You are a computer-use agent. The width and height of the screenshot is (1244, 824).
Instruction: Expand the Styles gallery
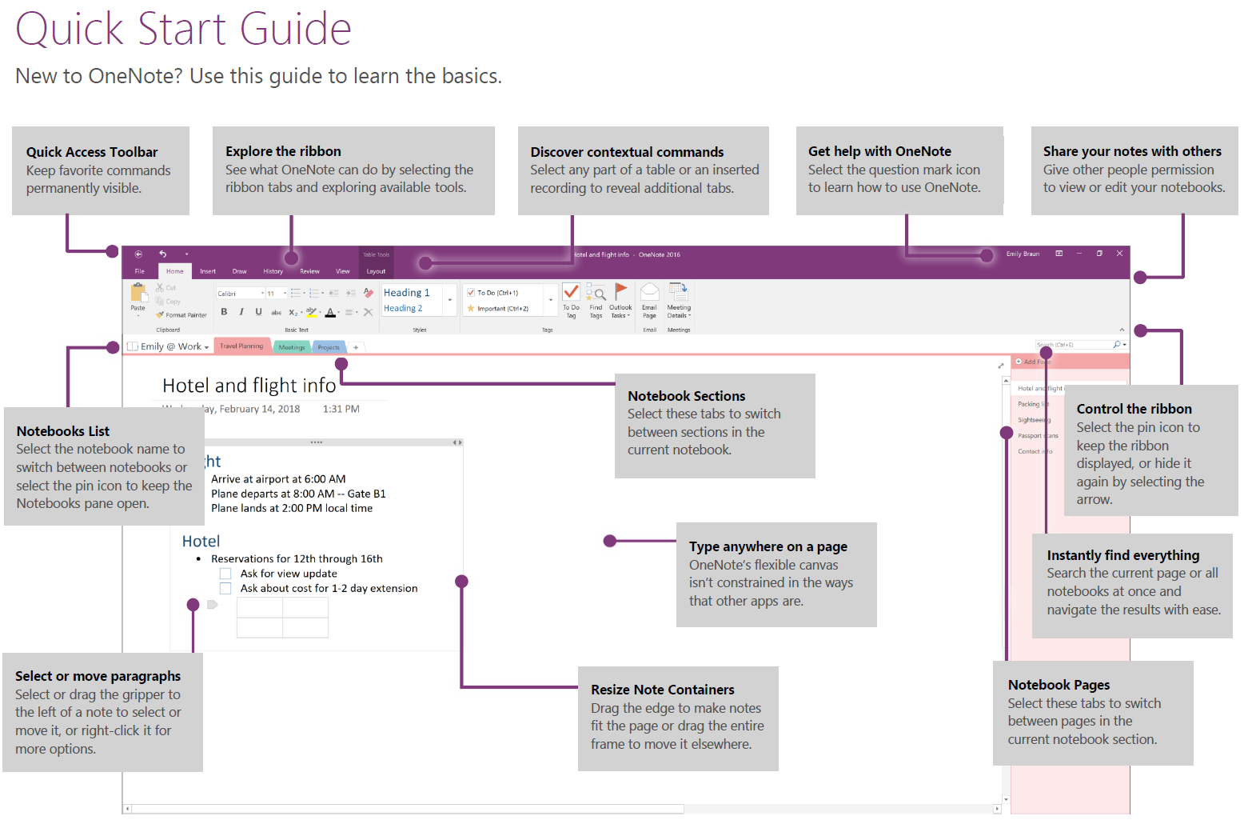click(450, 301)
